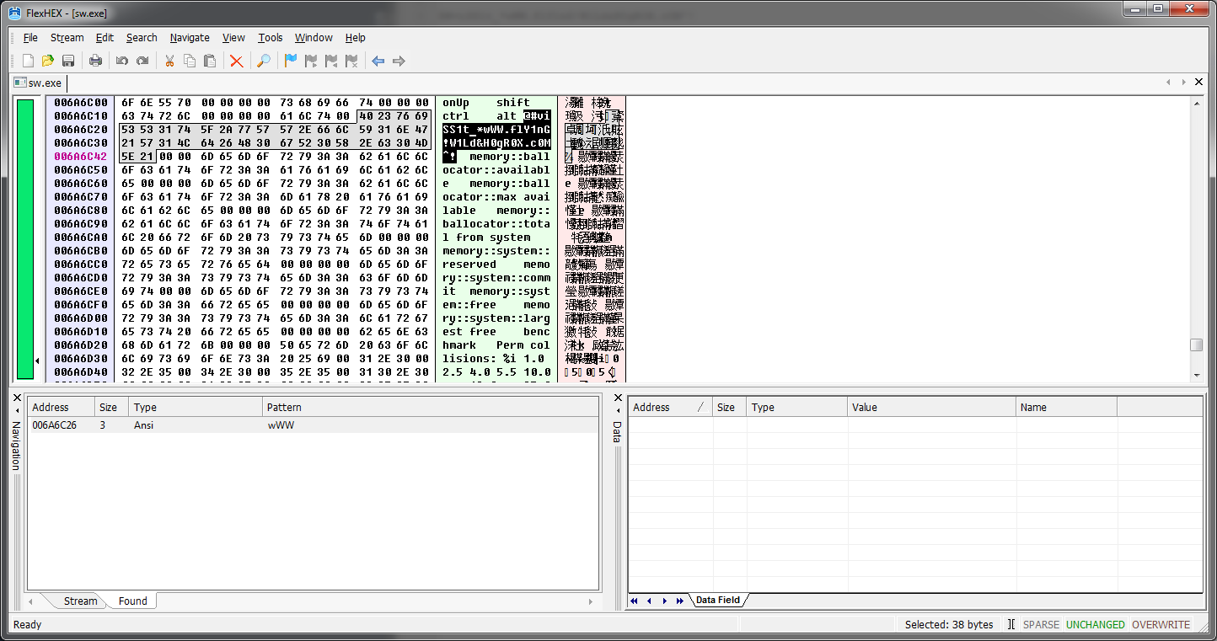Sort by the Value column header
This screenshot has height=641, width=1217.
click(x=931, y=407)
